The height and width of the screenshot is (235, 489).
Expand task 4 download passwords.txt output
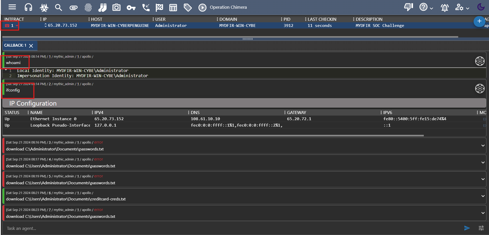click(x=483, y=162)
